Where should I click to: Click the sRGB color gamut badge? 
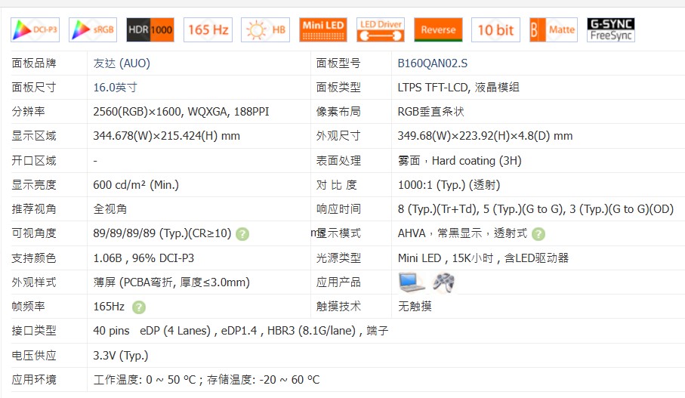coord(93,30)
